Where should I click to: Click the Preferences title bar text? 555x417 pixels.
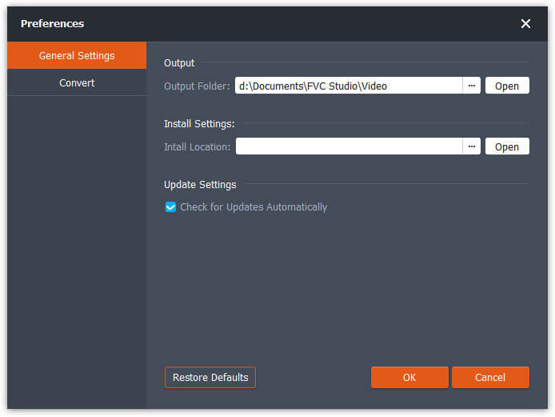point(52,23)
